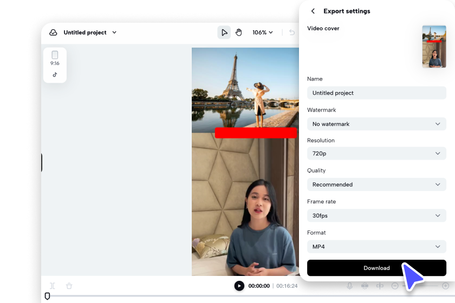The image size is (455, 303).
Task: Open the Untitled project title dropdown
Action: pyautogui.click(x=114, y=32)
